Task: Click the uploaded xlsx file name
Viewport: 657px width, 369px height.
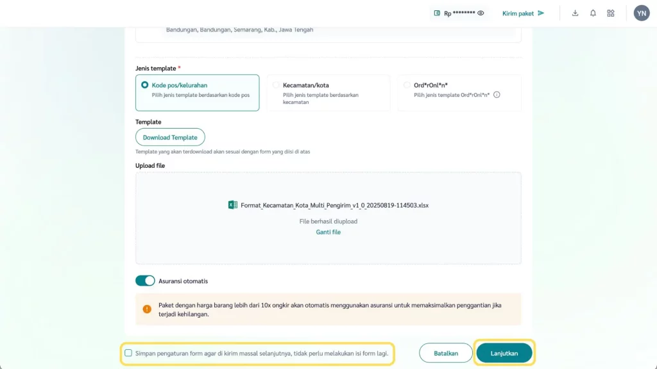Action: tap(334, 206)
